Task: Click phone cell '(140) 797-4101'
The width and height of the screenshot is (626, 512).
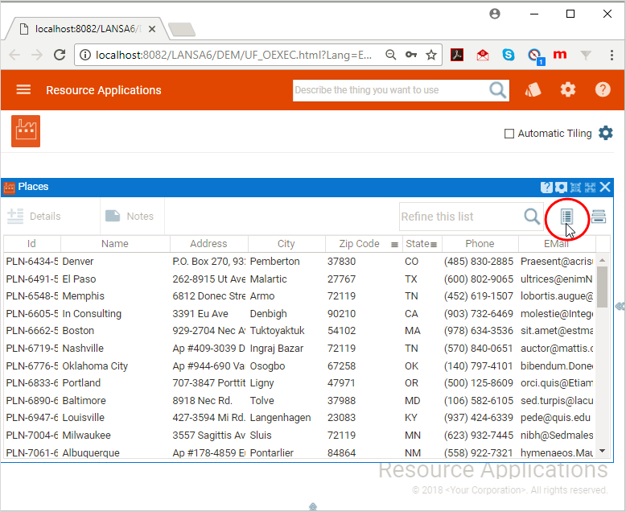Action: (x=478, y=365)
